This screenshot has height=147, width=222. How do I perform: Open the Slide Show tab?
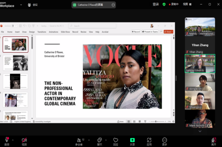tap(65, 32)
